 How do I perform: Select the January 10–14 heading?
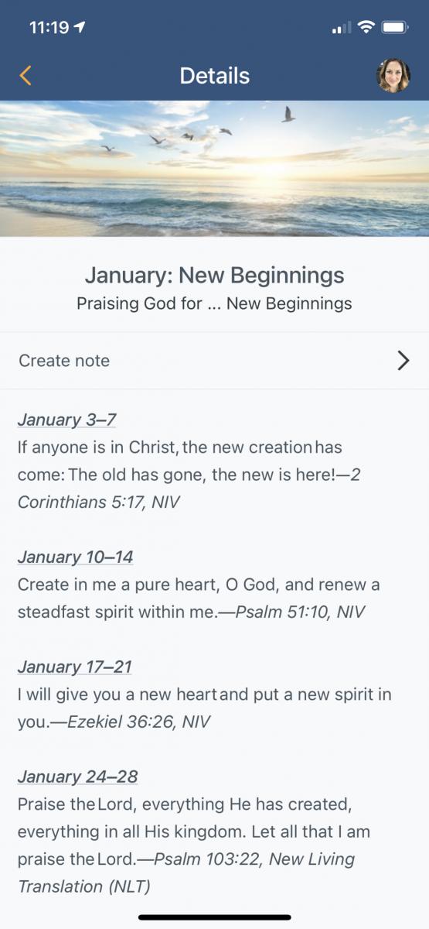(x=75, y=557)
